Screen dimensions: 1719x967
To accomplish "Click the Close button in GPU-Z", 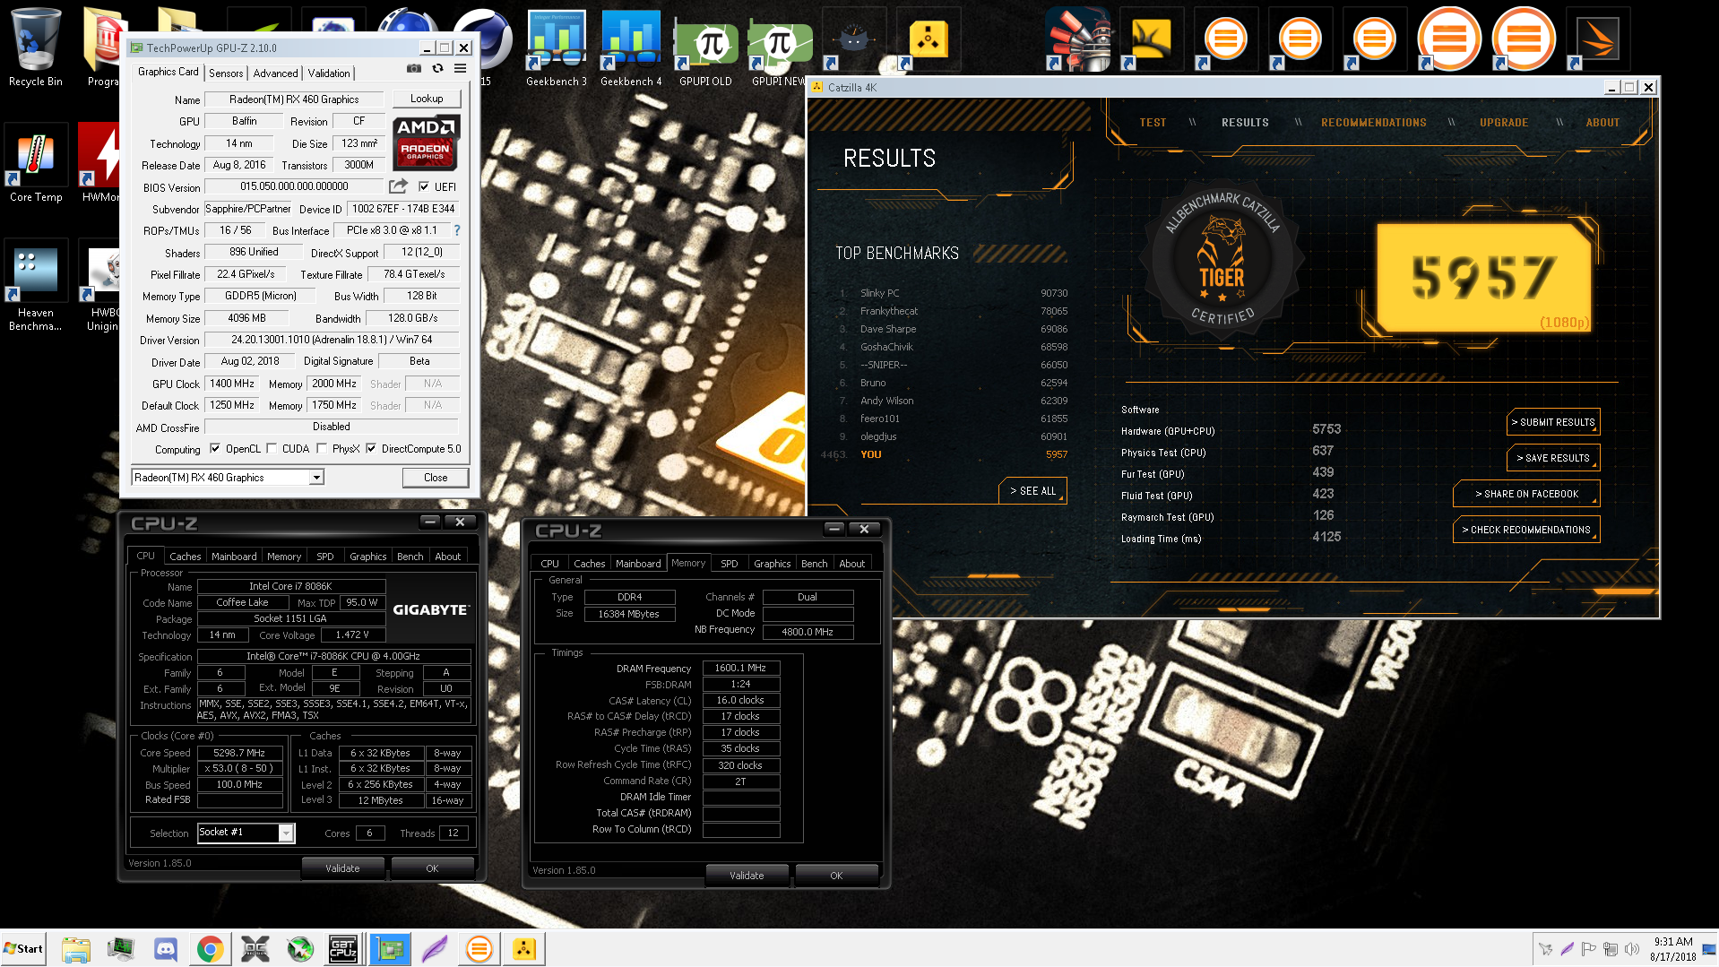I will pos(436,478).
